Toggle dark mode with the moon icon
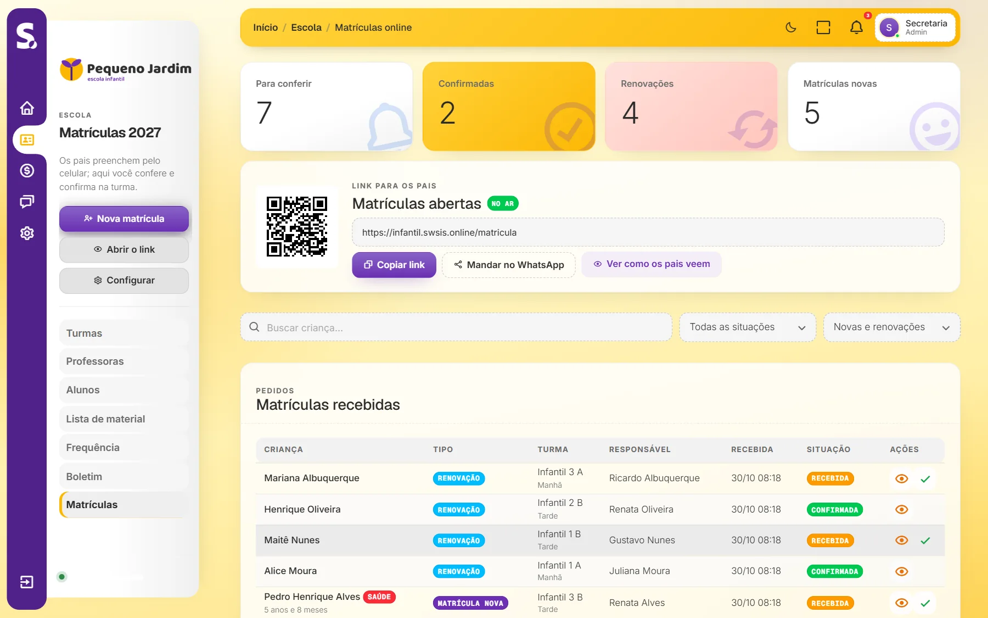 (x=791, y=27)
